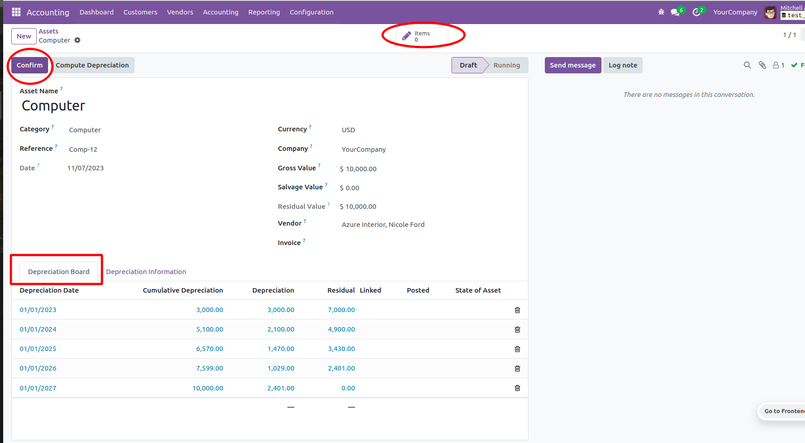Click the gear icon beside Computer
Image resolution: width=805 pixels, height=443 pixels.
tap(78, 40)
